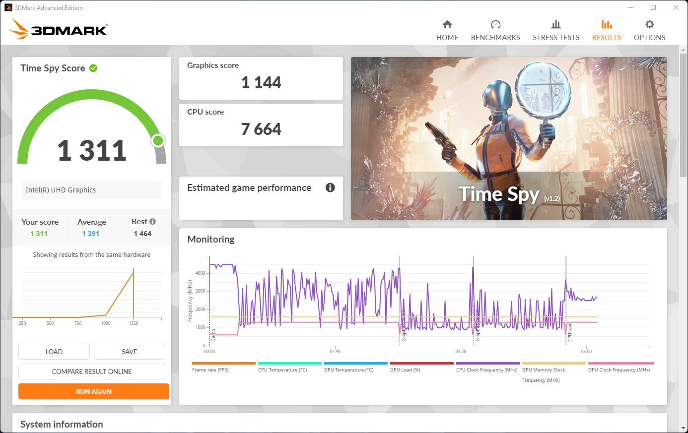This screenshot has width=688, height=433.
Task: Click the RESULTS menu label
Action: (607, 38)
